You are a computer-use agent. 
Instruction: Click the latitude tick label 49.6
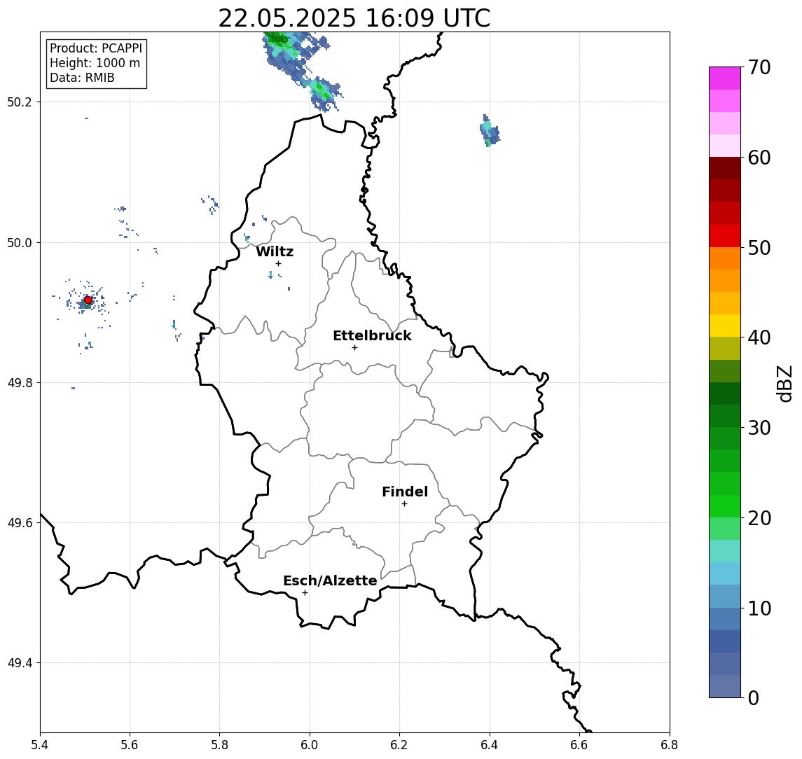20,523
